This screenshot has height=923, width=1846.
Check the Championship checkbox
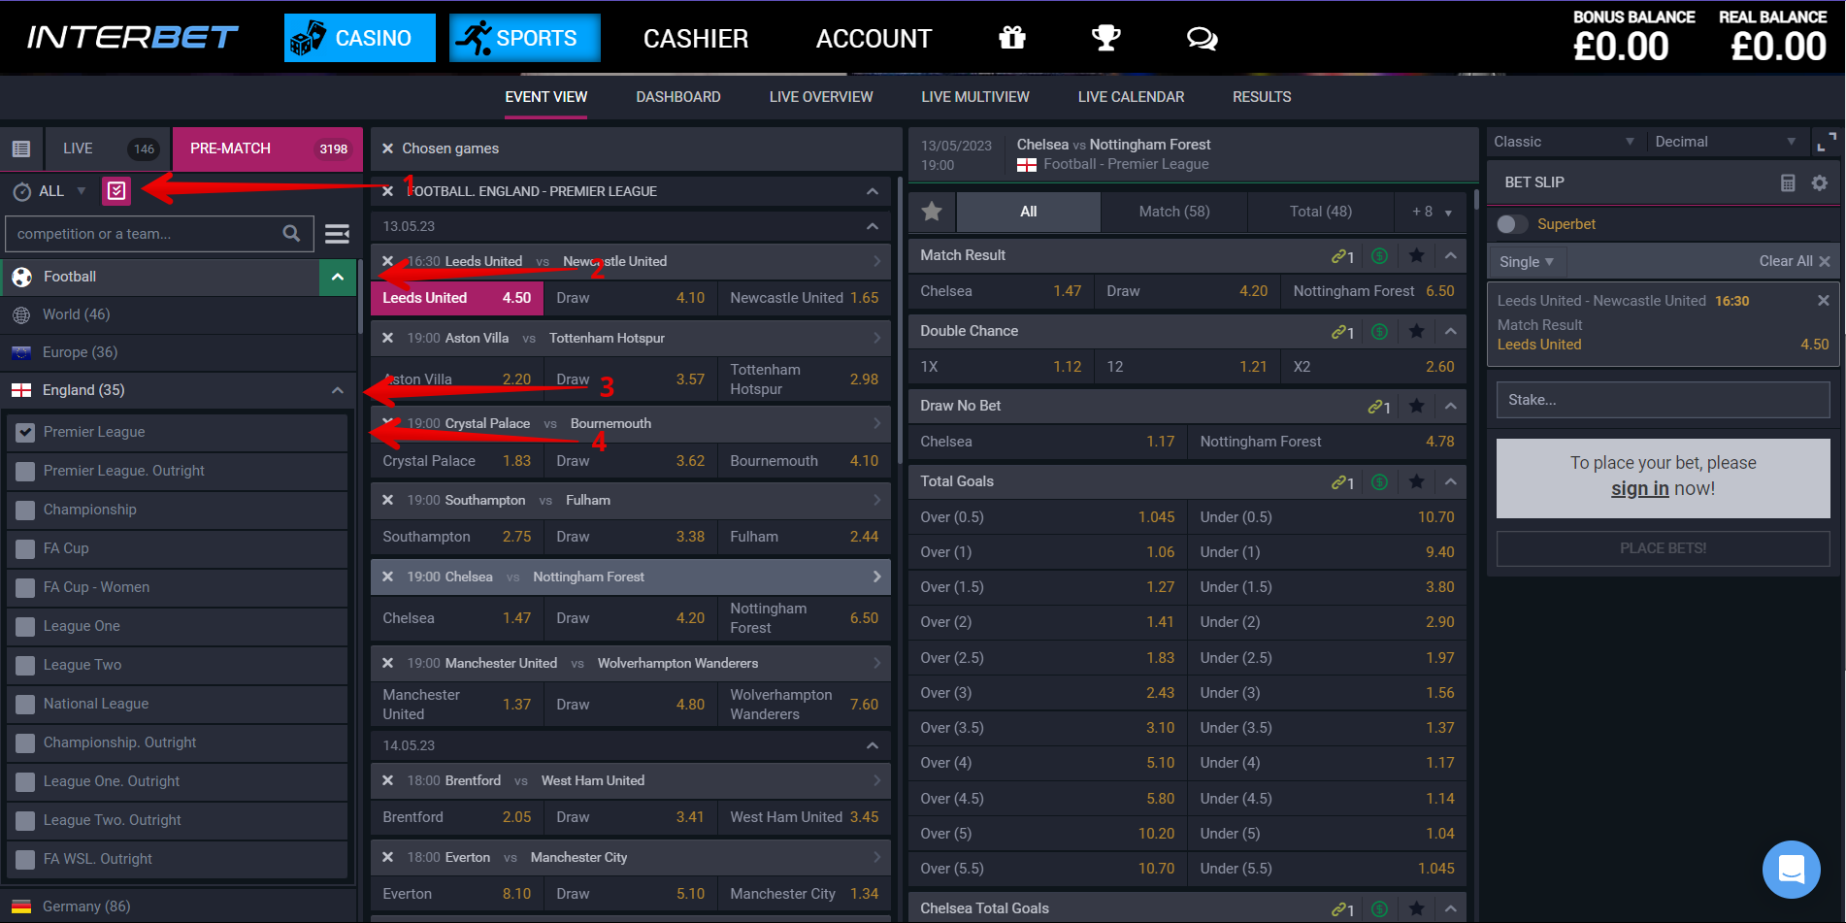tap(25, 510)
